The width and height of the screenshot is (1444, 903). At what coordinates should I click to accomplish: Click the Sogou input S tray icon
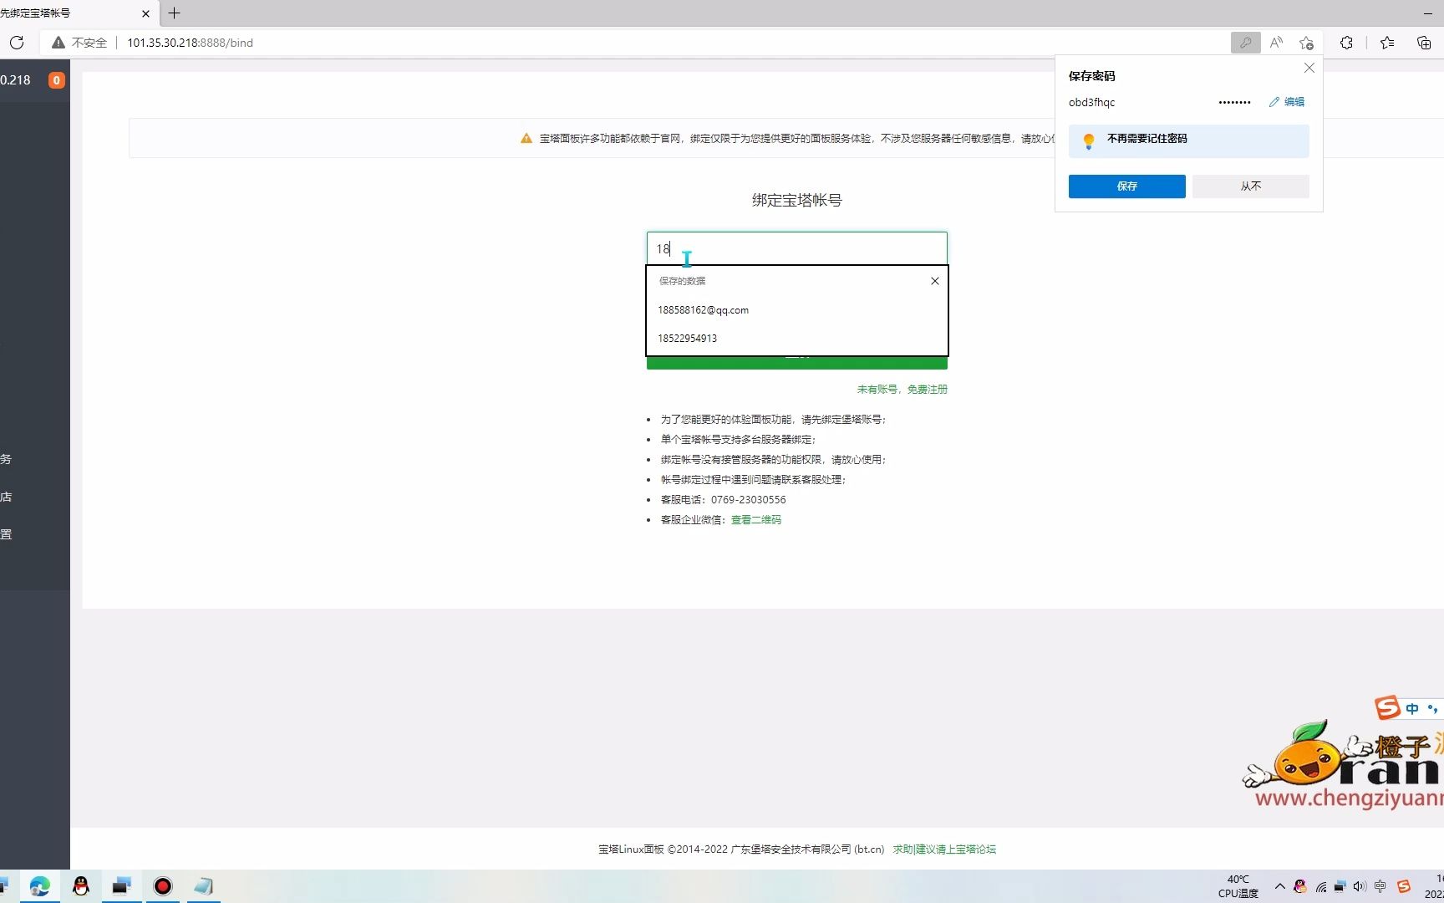coord(1404,886)
